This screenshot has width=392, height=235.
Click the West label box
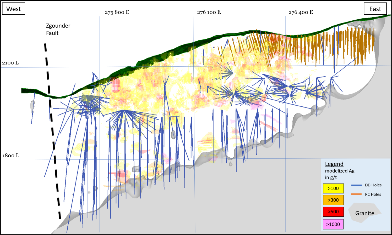click(x=14, y=9)
